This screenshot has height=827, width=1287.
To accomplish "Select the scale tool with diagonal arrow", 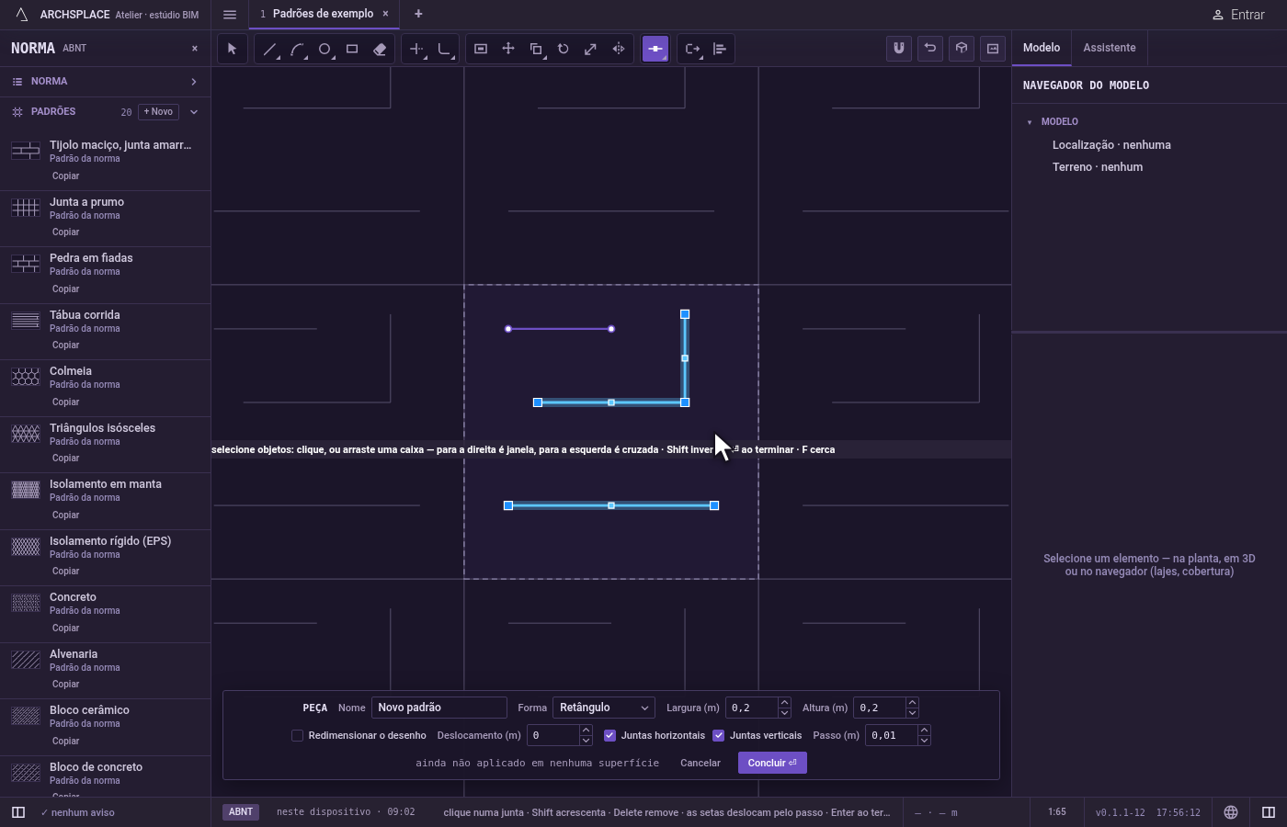I will point(591,49).
